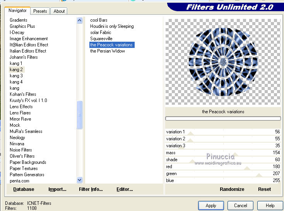Adjust the variation 1 slider
Image resolution: width=284 pixels, height=211 pixels.
223,132
